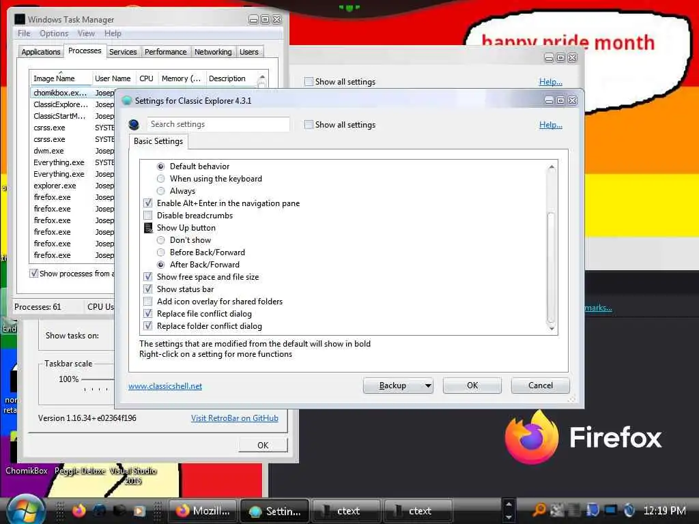Click OK in Classic Explorer settings
The width and height of the screenshot is (699, 524).
(x=472, y=385)
